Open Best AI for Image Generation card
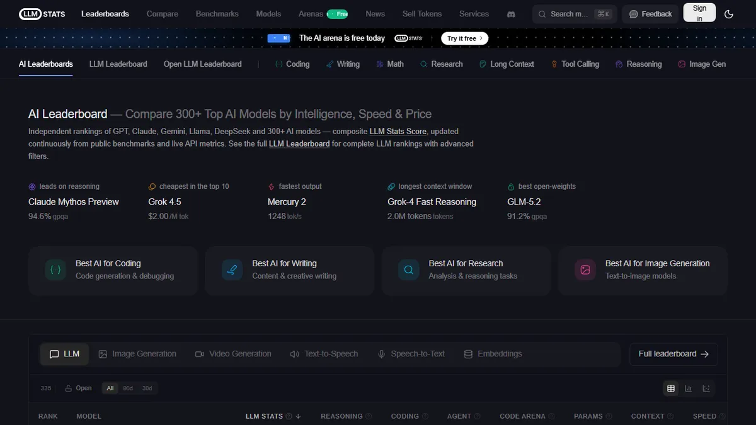The image size is (756, 425). click(x=643, y=271)
